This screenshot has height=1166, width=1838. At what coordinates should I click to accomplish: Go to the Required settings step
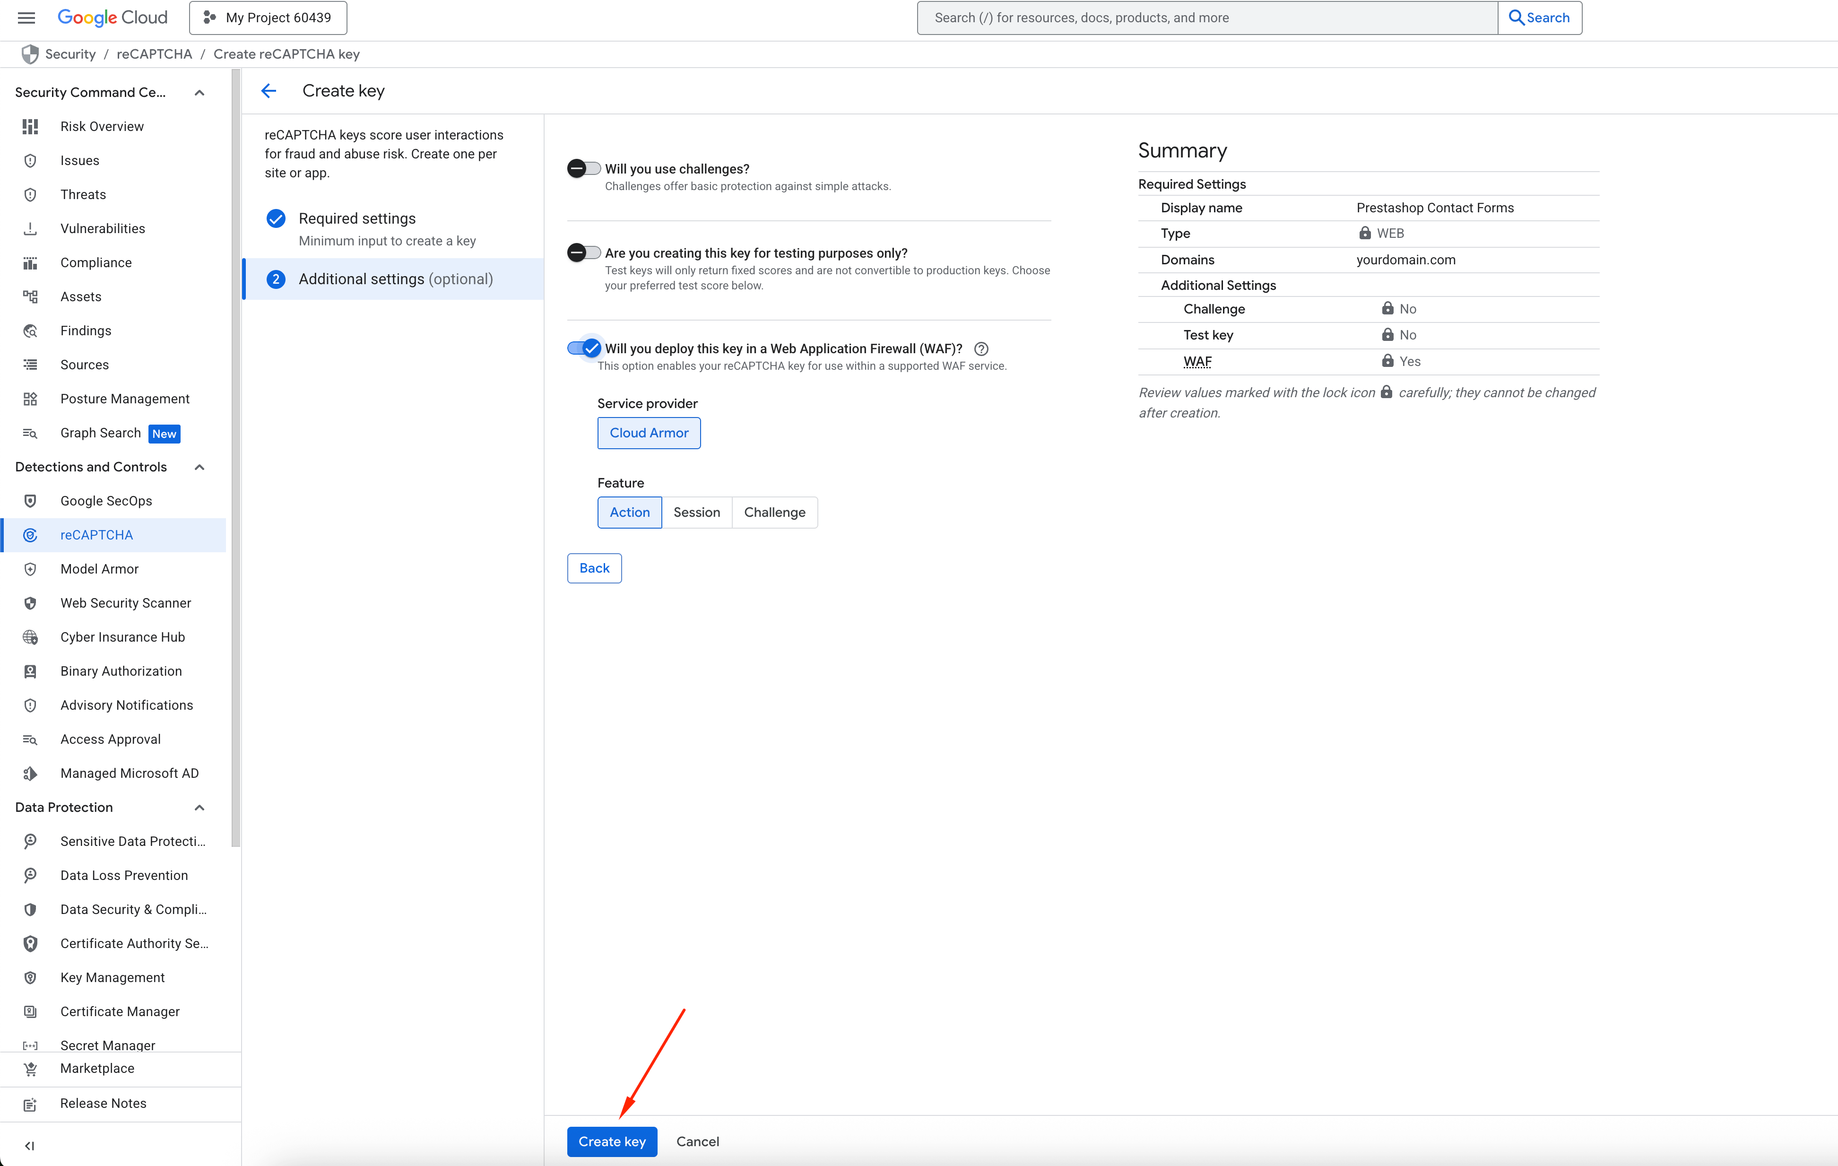[356, 218]
